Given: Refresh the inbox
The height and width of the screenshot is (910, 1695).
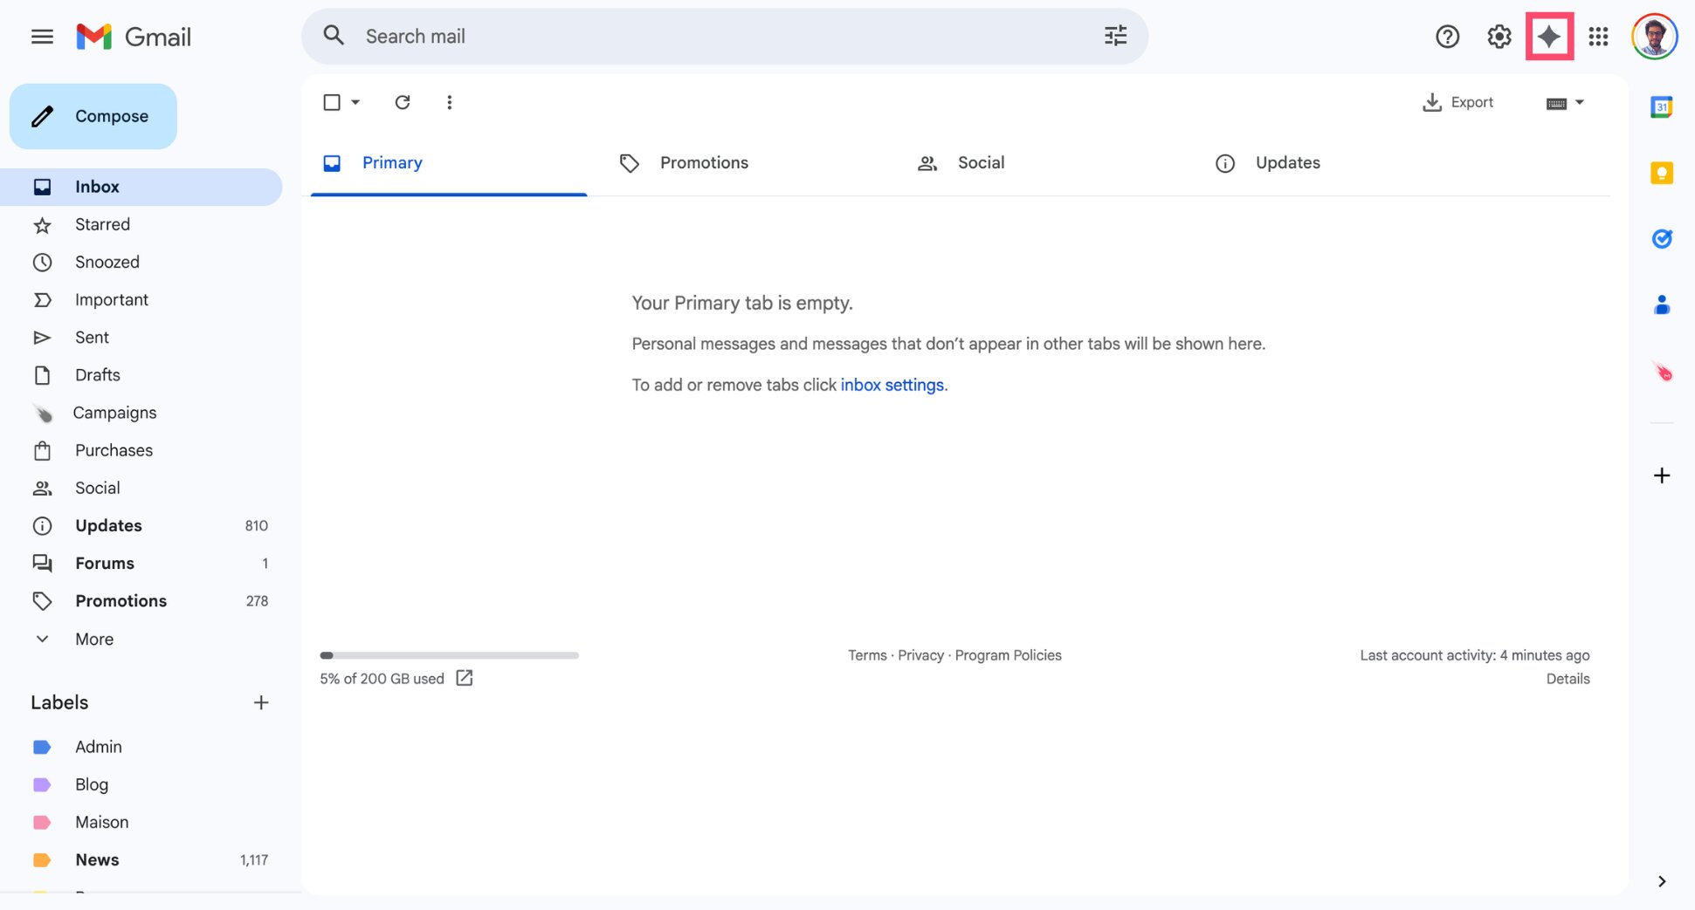Looking at the screenshot, I should pyautogui.click(x=403, y=102).
